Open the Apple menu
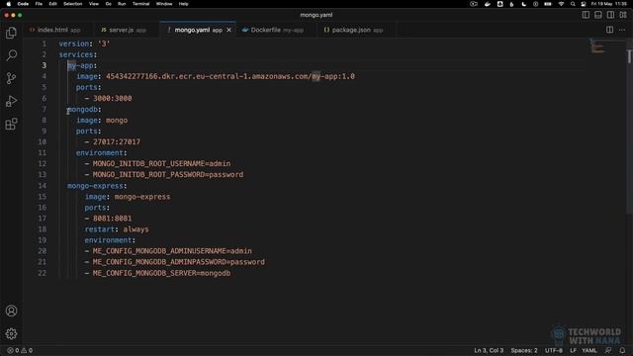The height and width of the screenshot is (356, 633). (8, 4)
